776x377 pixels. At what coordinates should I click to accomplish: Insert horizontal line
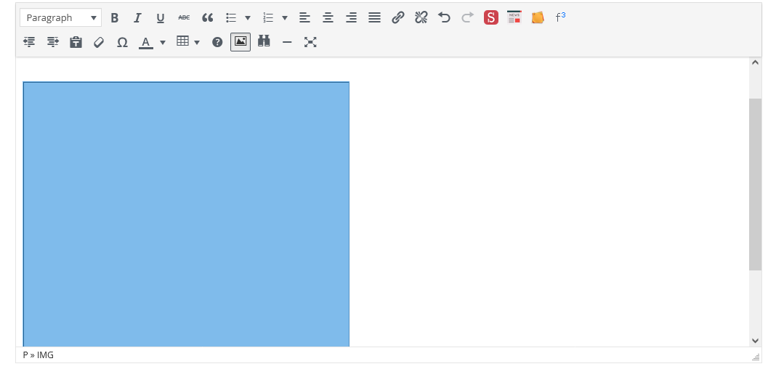coord(287,42)
